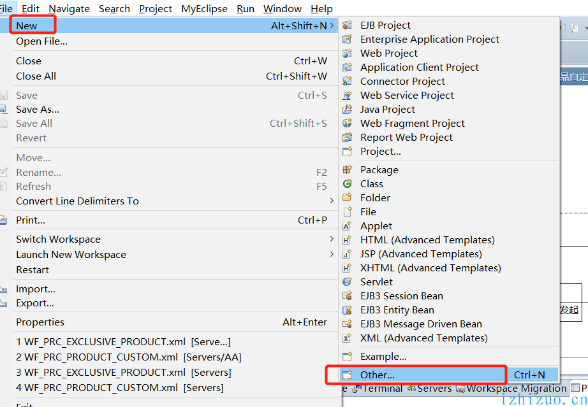Click the Export icon in File menu

[3, 303]
